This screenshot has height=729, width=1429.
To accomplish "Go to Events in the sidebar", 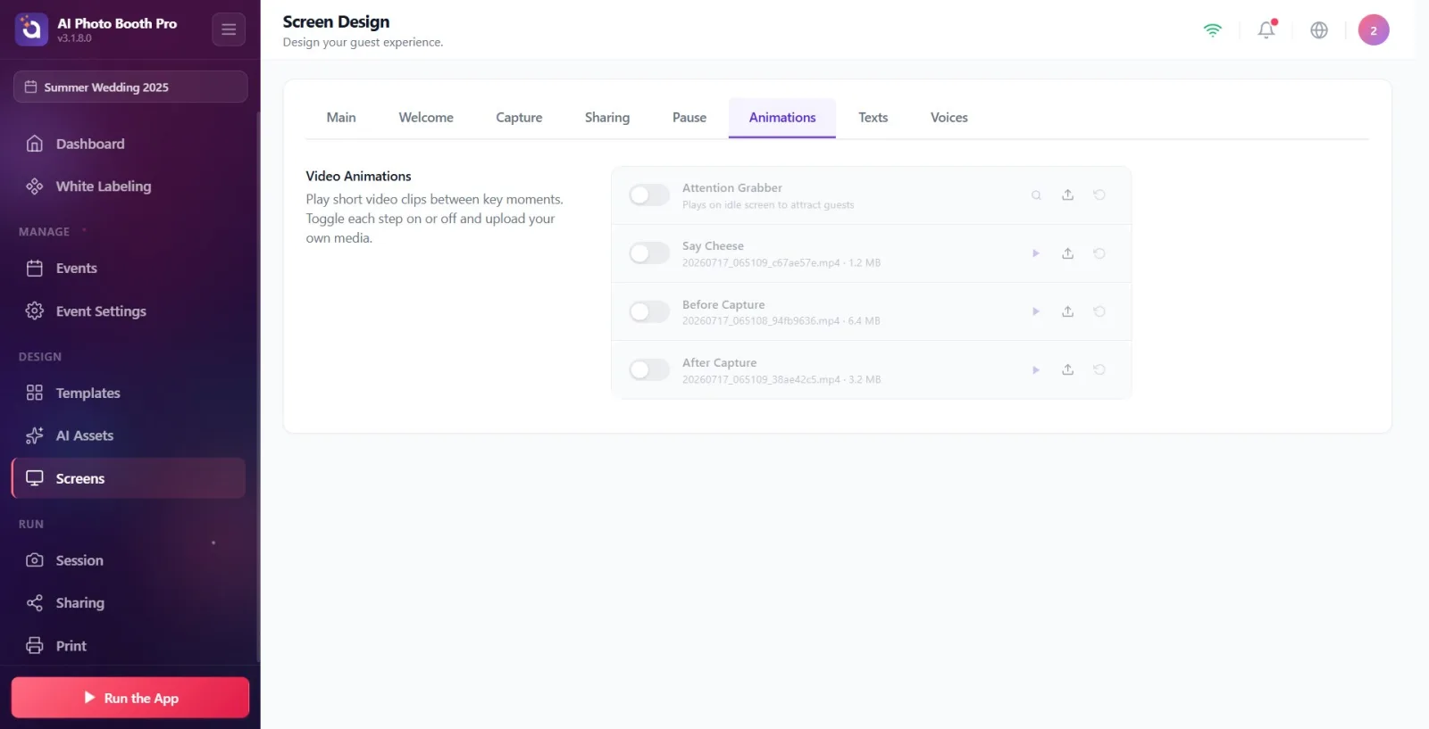I will pyautogui.click(x=129, y=269).
